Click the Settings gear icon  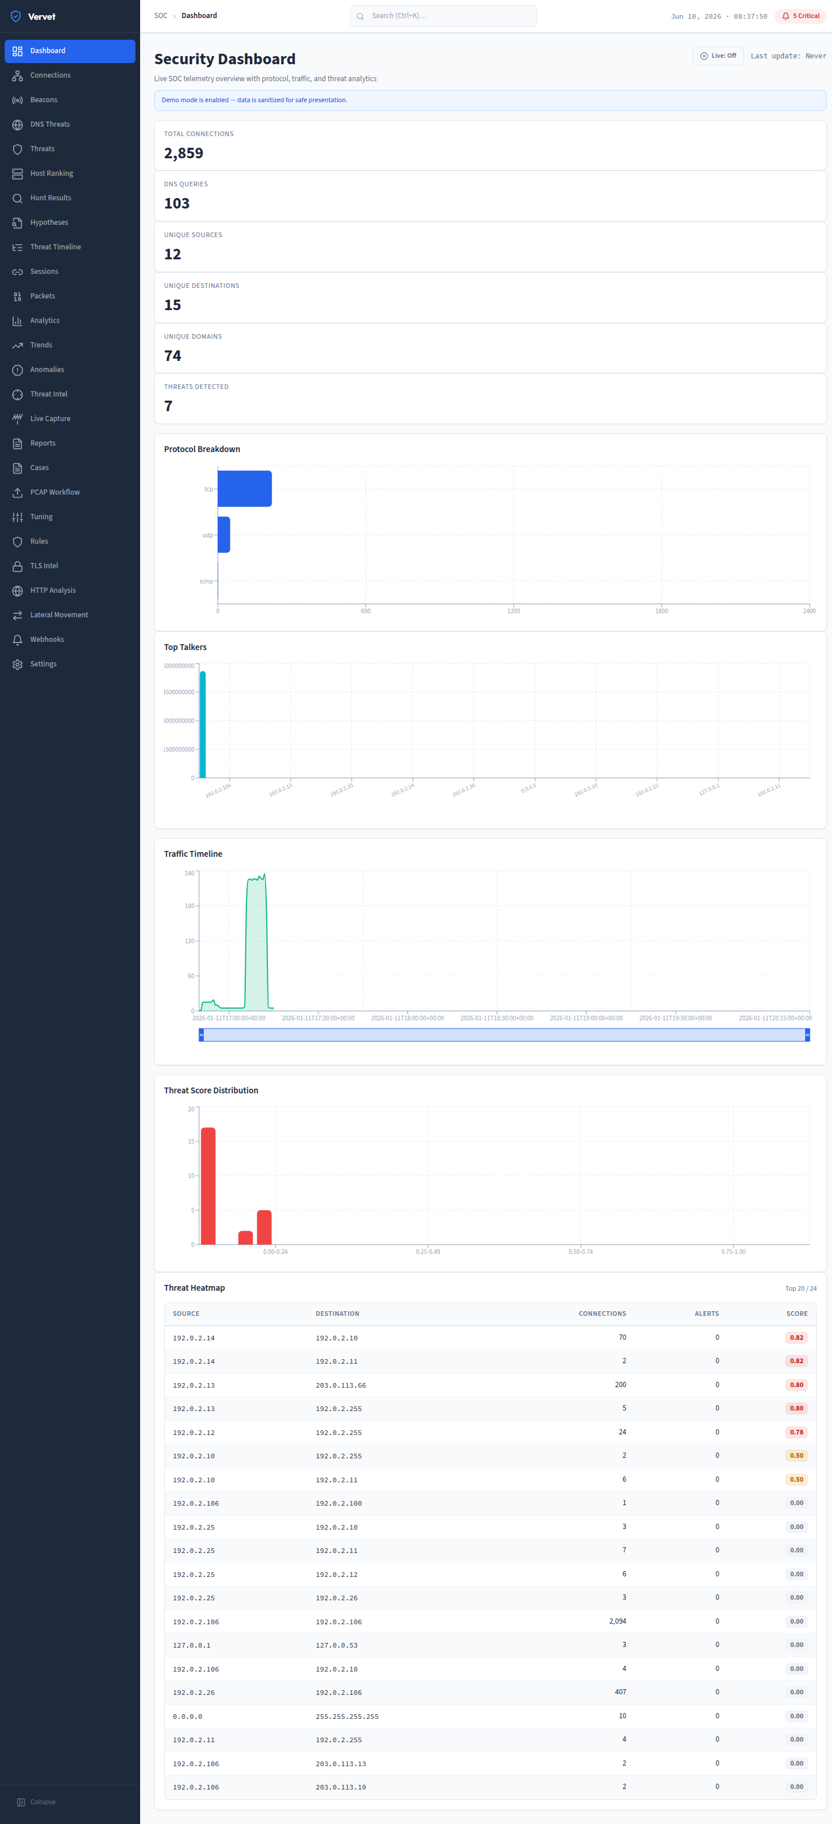(x=18, y=664)
